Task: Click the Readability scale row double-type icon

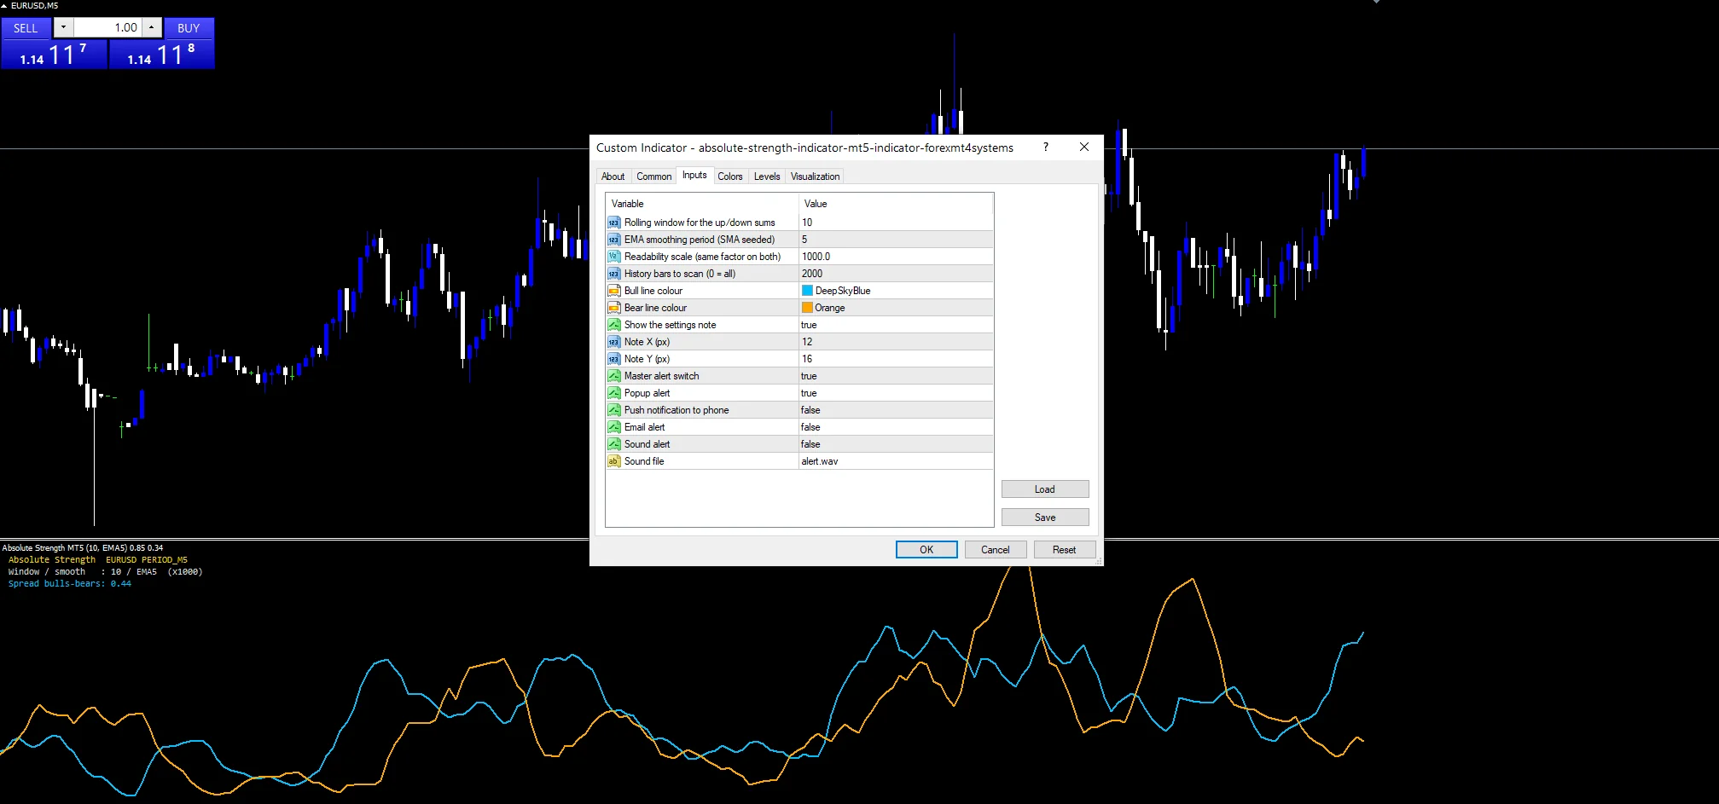Action: pyautogui.click(x=613, y=257)
